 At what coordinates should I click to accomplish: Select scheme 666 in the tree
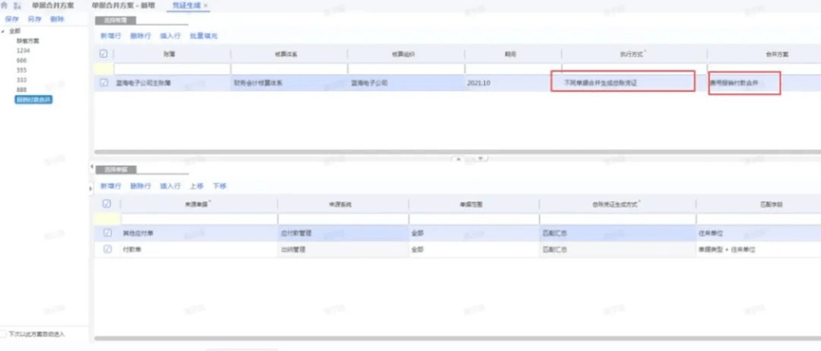point(22,61)
